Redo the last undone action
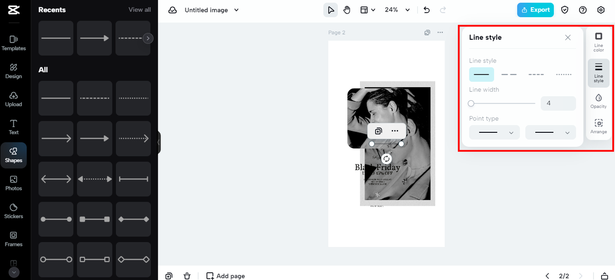This screenshot has width=615, height=280. tap(443, 10)
